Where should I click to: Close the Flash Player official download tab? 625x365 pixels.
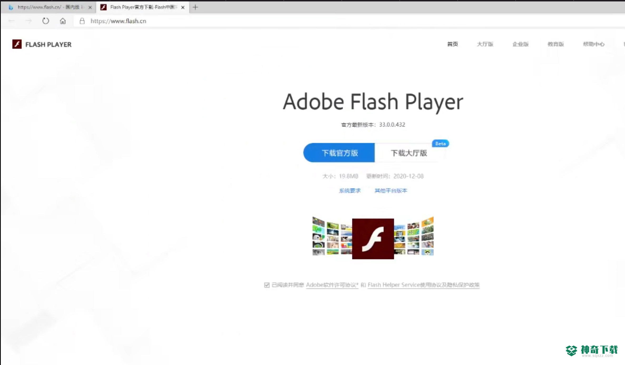point(183,7)
